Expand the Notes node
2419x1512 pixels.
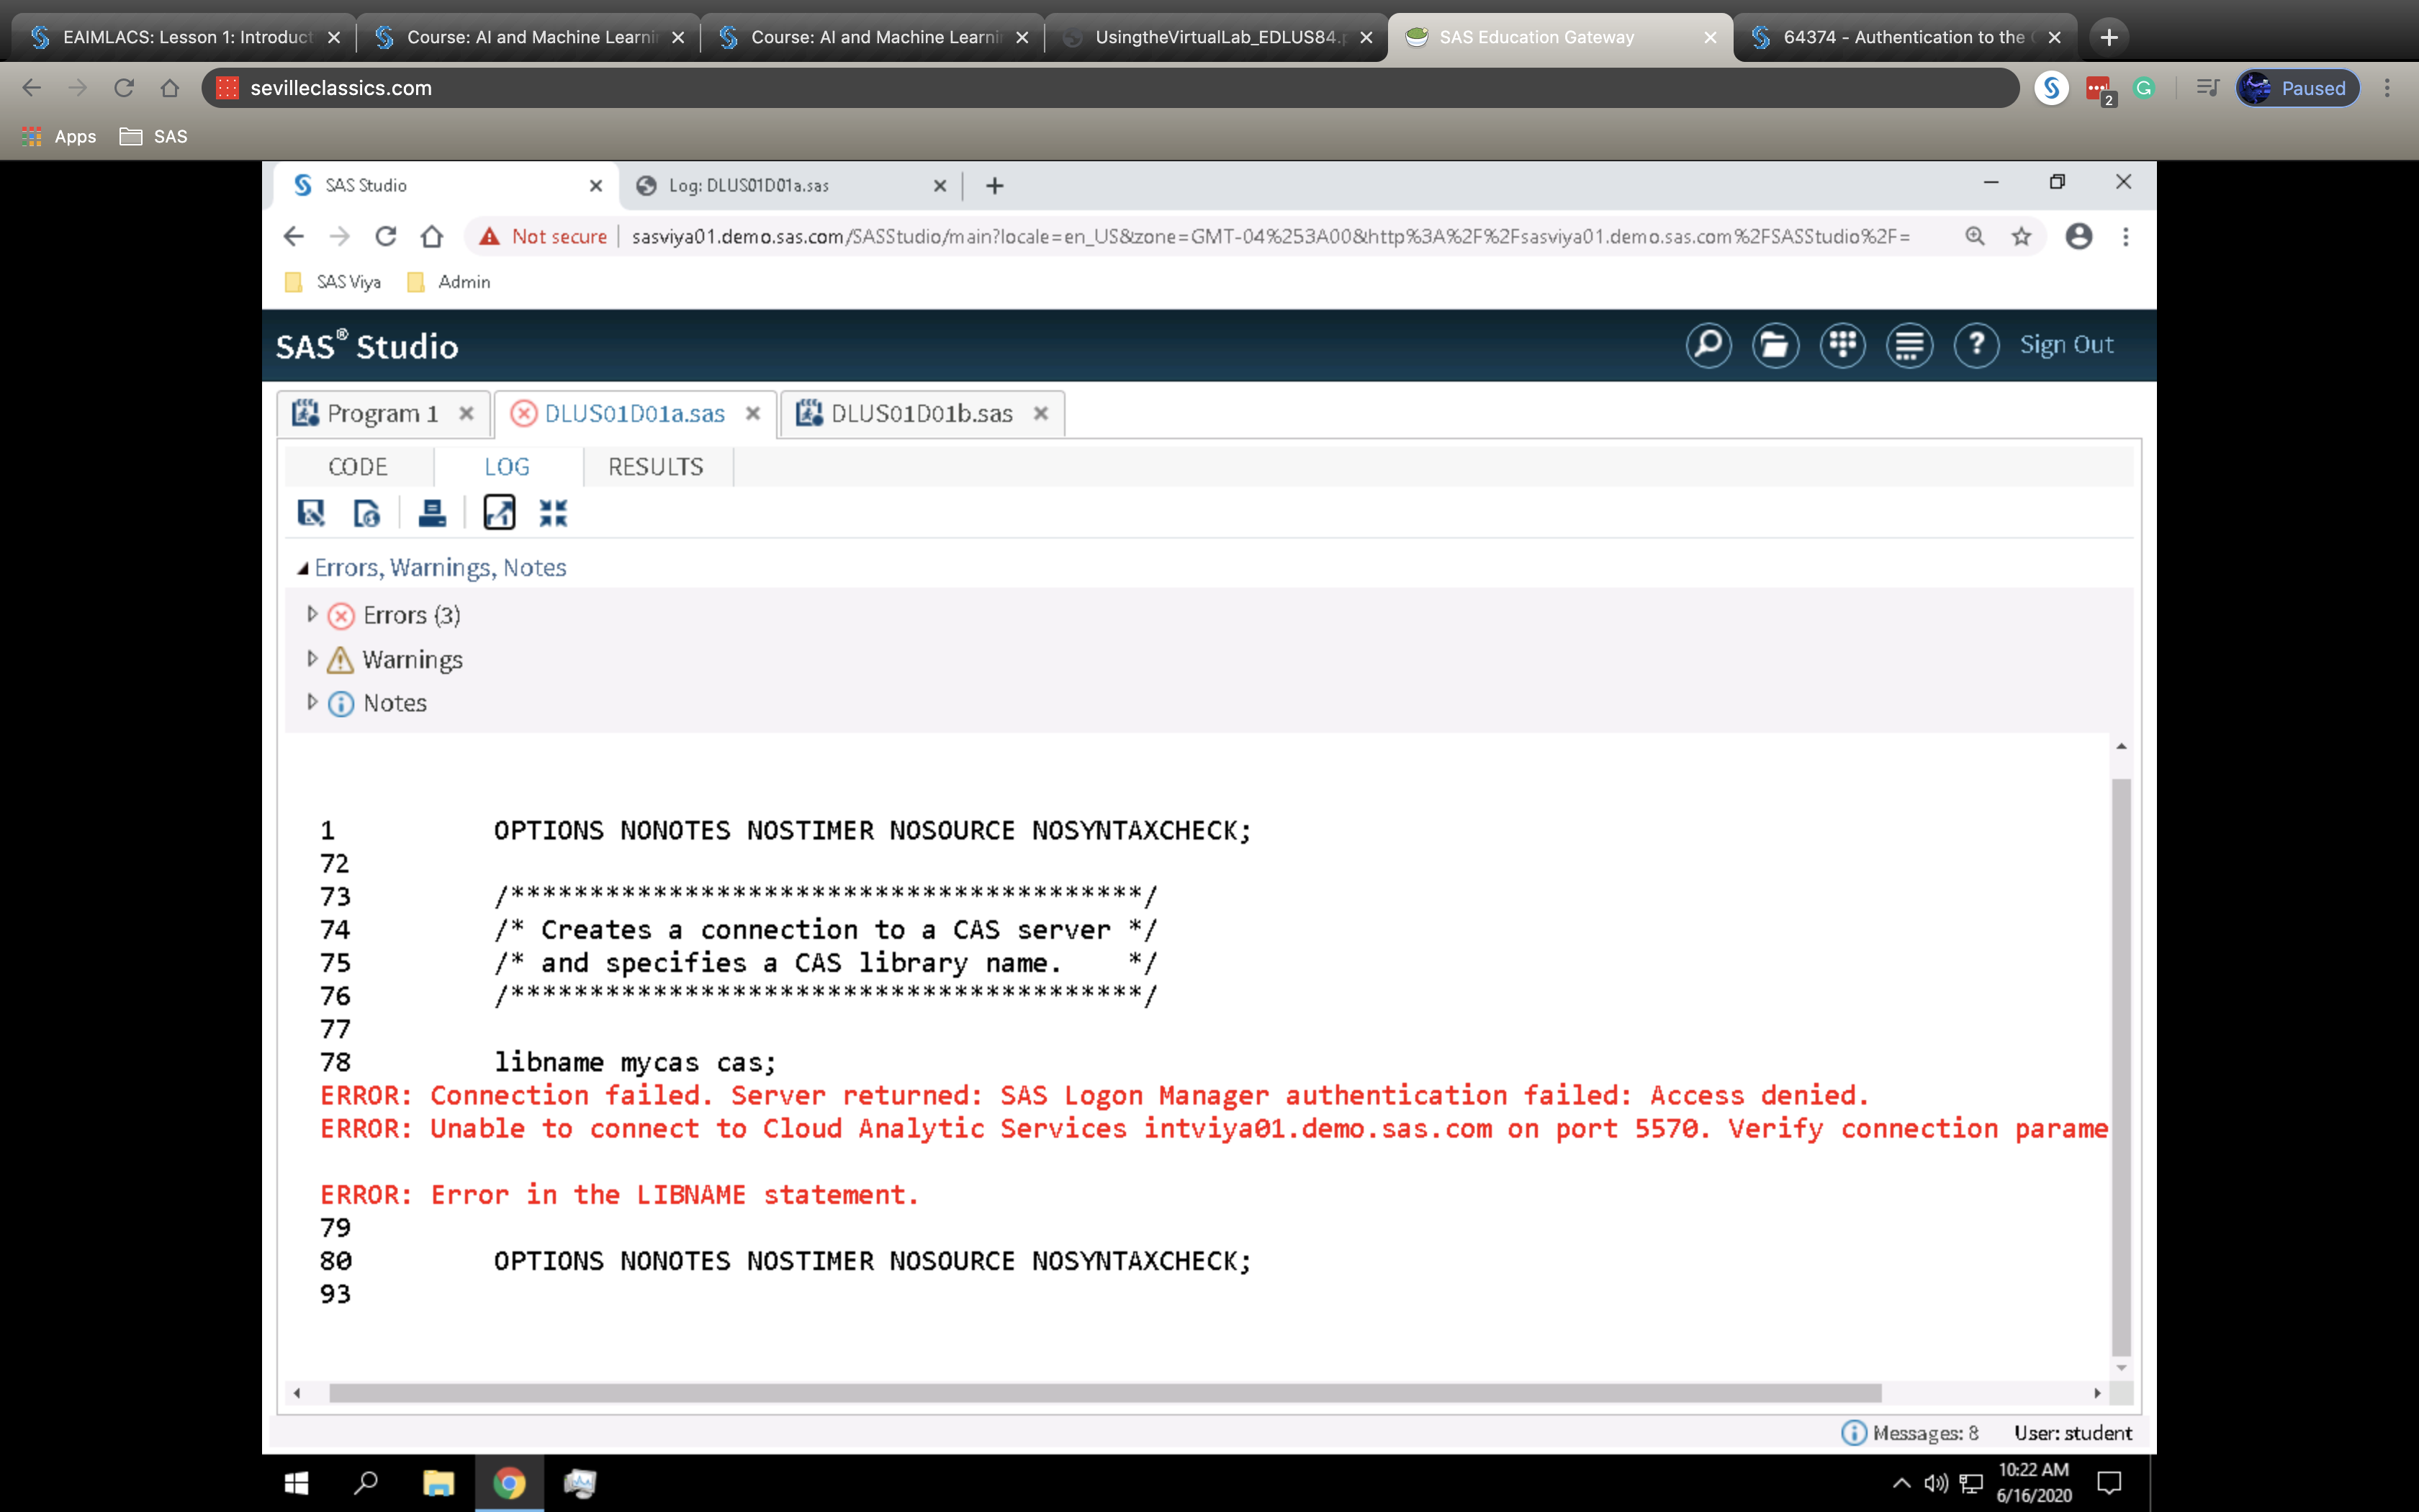(x=312, y=702)
